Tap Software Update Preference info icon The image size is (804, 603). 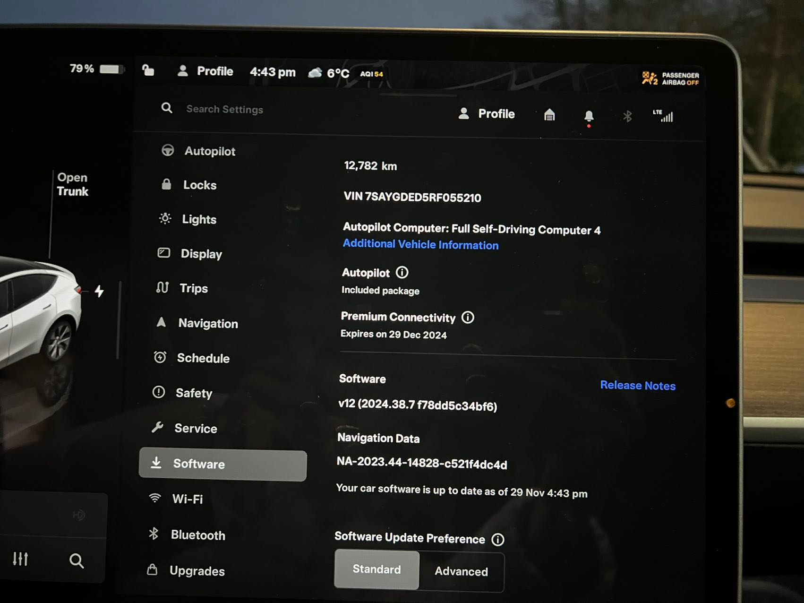[x=498, y=539]
